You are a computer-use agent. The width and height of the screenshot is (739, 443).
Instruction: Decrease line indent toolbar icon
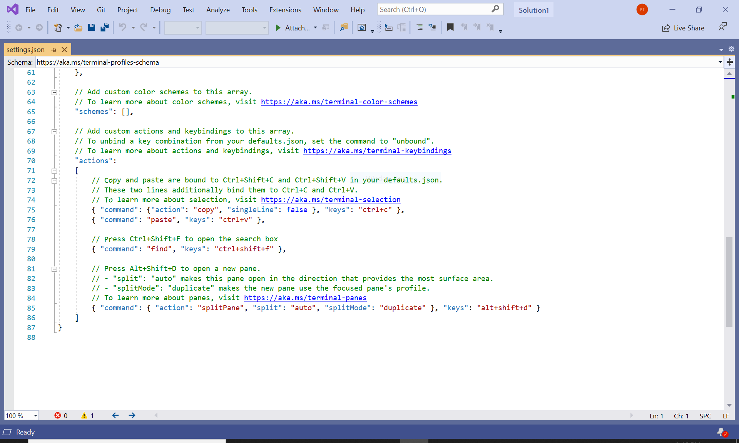coord(420,27)
